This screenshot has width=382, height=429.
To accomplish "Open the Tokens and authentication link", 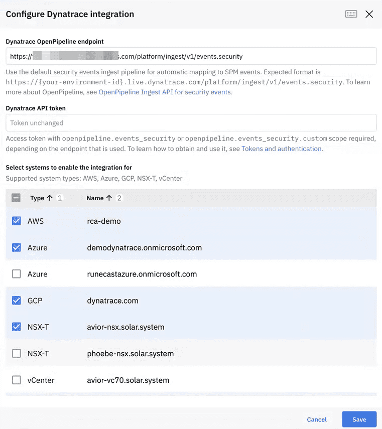I will (281, 149).
